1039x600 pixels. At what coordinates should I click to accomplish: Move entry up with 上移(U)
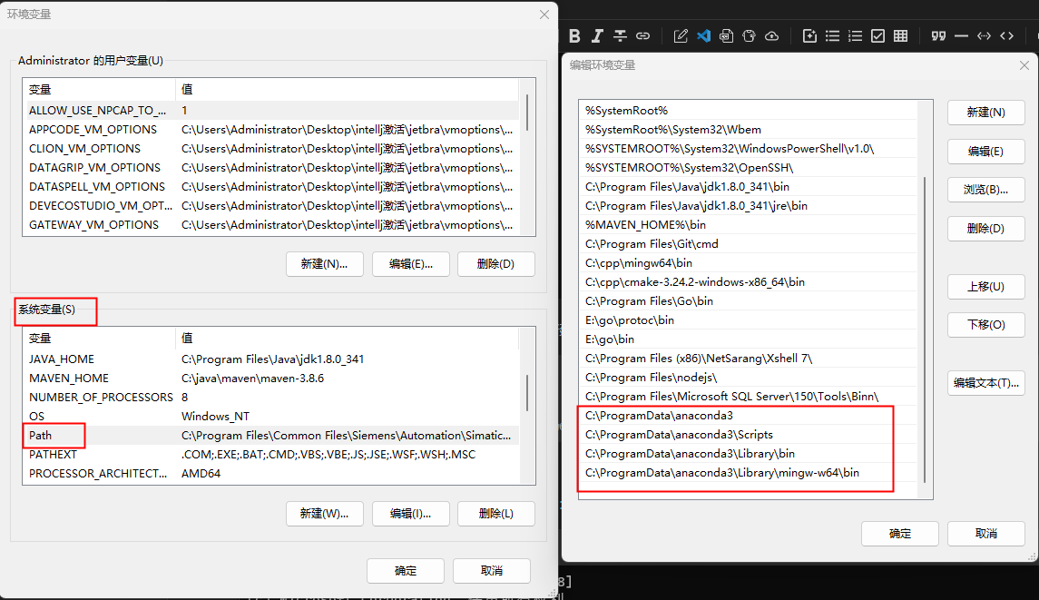[986, 287]
